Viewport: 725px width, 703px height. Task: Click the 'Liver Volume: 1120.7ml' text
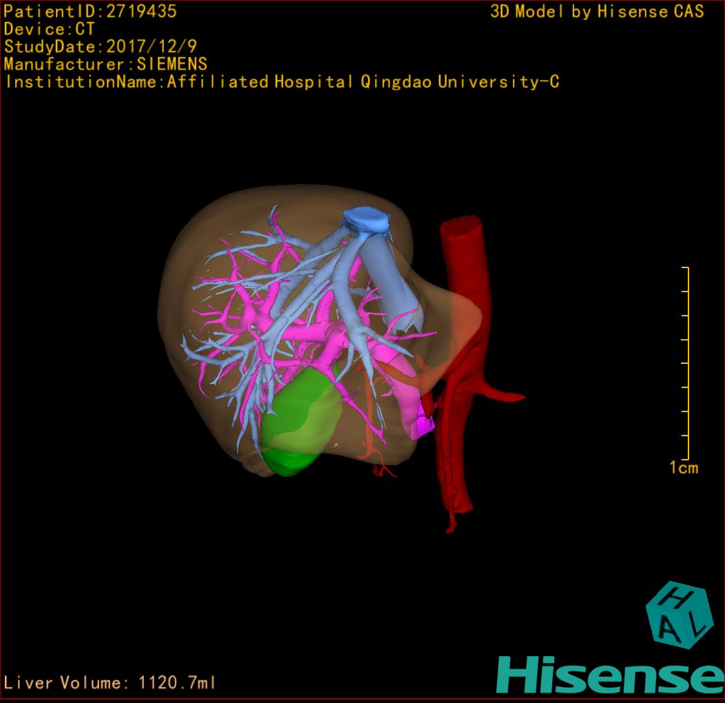point(110,682)
